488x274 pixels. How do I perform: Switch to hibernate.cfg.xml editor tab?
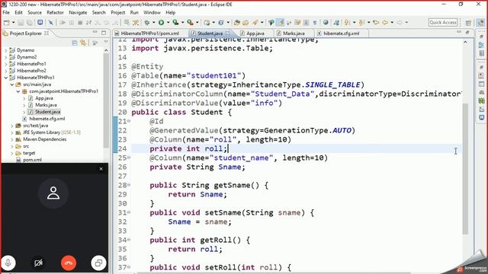(x=341, y=33)
